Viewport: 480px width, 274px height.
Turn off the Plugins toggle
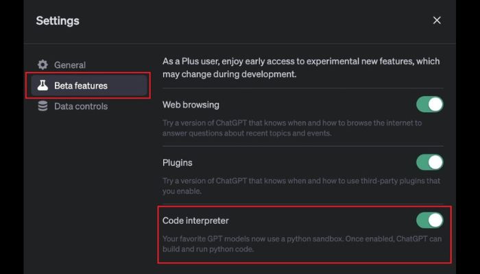429,162
